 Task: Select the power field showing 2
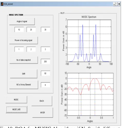click(x=31, y=49)
